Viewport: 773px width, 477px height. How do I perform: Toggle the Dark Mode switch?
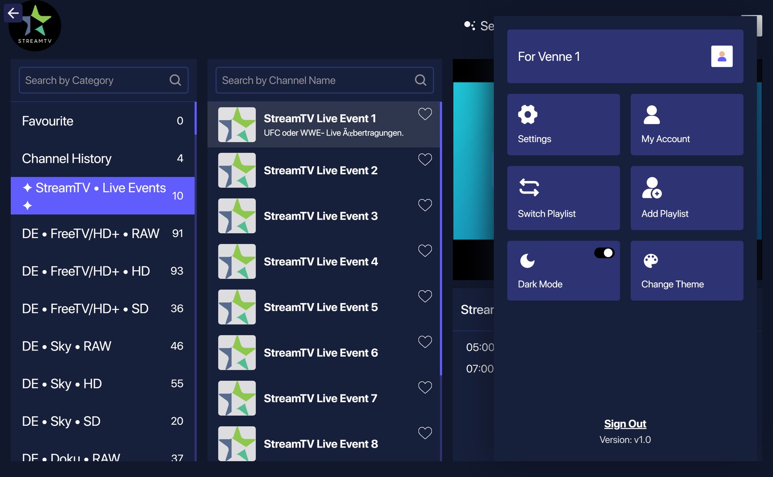click(604, 253)
